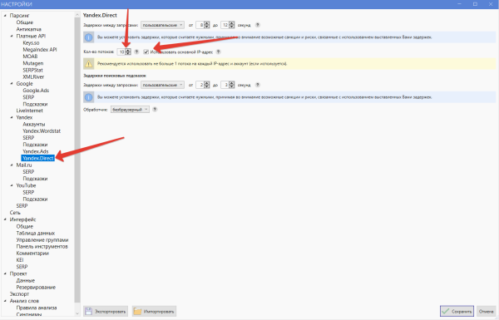This screenshot has height=320, width=499.
Task: Open SERPStat settings
Action: (x=32, y=70)
